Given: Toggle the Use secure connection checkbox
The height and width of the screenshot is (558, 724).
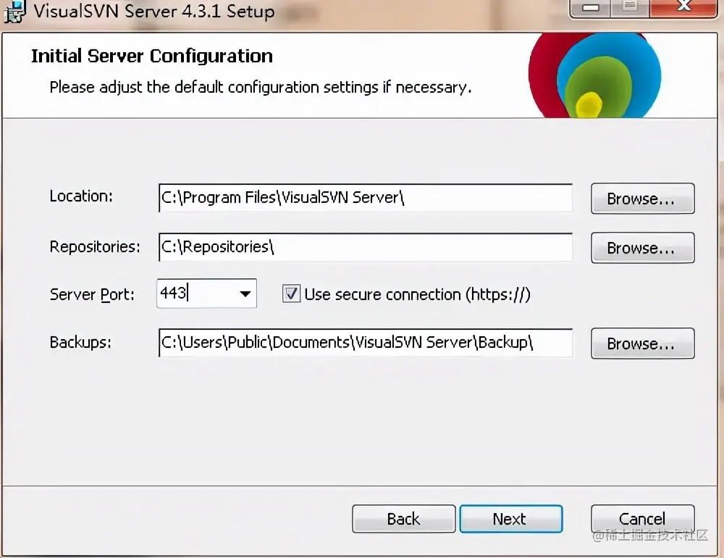Looking at the screenshot, I should click(x=291, y=294).
